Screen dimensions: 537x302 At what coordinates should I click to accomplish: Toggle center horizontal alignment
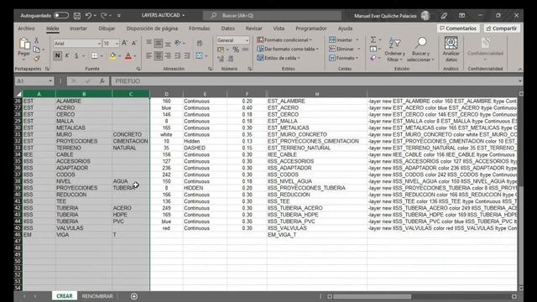coord(159,55)
